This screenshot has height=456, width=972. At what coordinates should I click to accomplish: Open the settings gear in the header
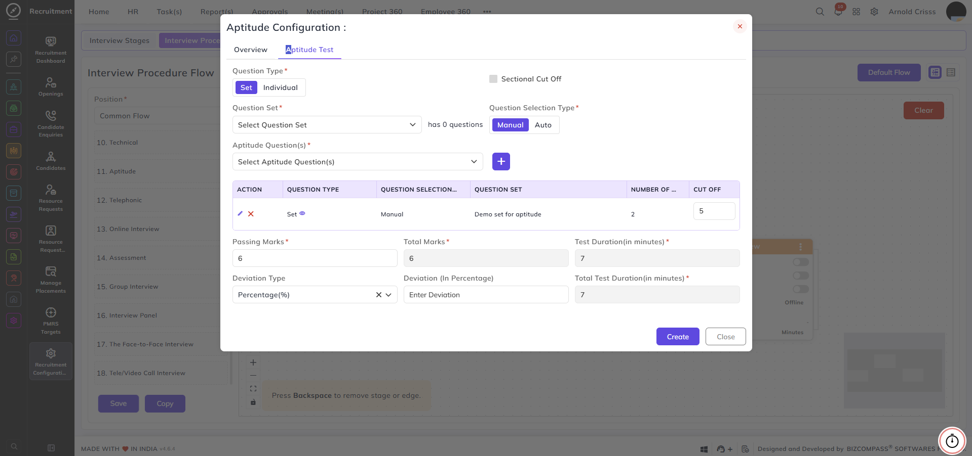click(x=874, y=12)
